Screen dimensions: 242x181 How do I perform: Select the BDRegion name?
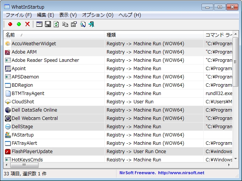click(22, 85)
